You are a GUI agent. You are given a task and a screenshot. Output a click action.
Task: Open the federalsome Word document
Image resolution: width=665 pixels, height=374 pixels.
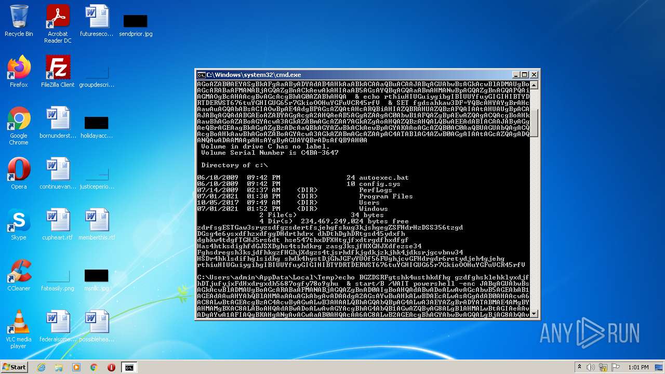(x=58, y=327)
